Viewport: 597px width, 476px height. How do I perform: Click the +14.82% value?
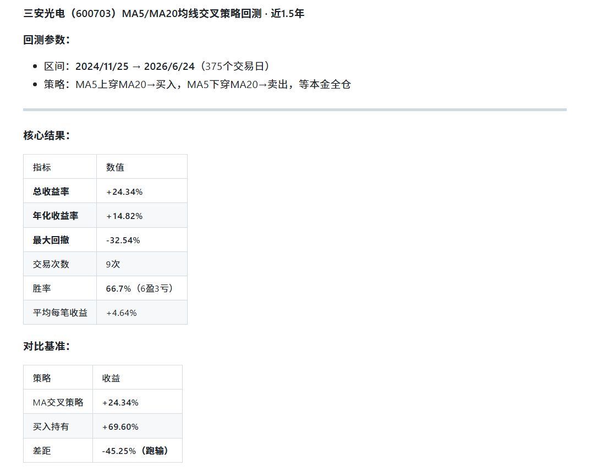pyautogui.click(x=124, y=216)
